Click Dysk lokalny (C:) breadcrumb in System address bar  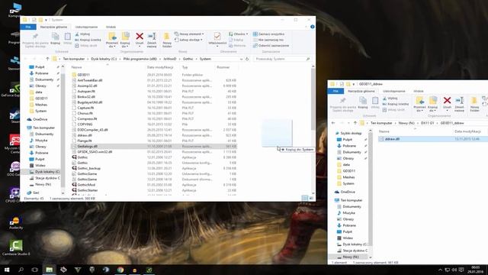pyautogui.click(x=104, y=59)
